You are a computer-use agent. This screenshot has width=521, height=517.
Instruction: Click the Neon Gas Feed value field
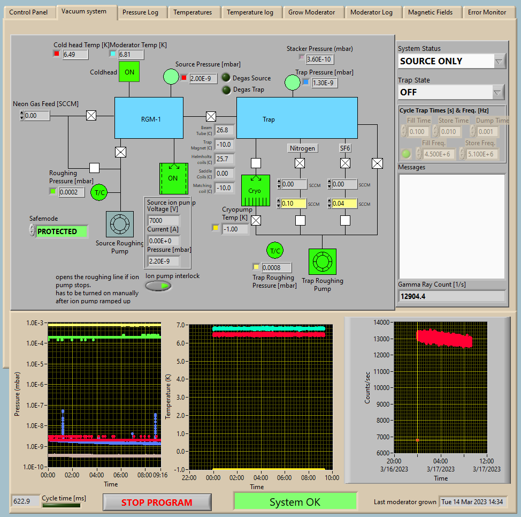(37, 116)
